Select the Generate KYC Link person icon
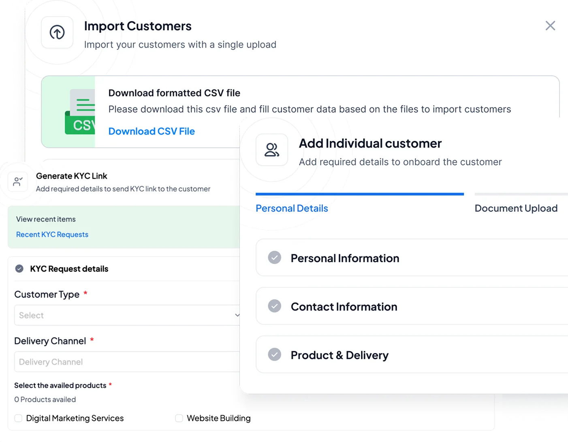 (18, 182)
